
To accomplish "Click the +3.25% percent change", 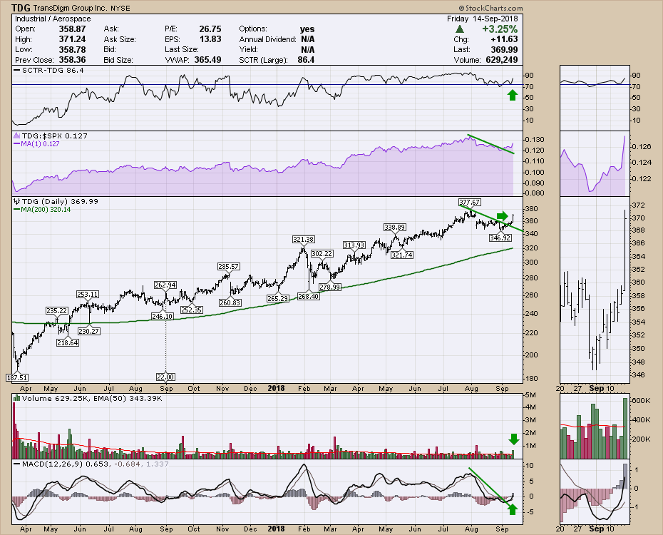I will coord(500,29).
